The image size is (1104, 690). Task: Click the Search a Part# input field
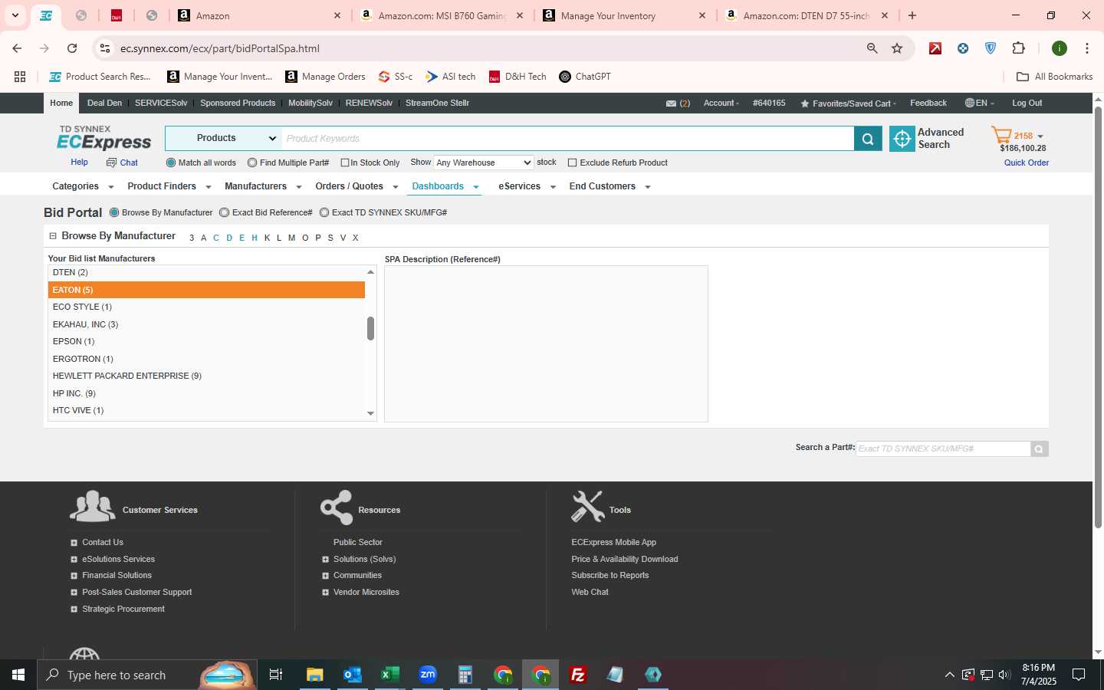click(943, 449)
